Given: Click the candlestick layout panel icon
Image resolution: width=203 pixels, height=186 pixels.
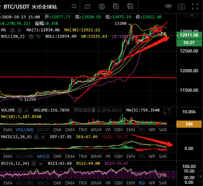Looking at the screenshot, I should click(116, 6).
